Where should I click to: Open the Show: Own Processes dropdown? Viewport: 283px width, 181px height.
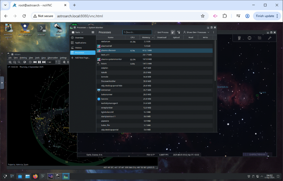click(196, 32)
